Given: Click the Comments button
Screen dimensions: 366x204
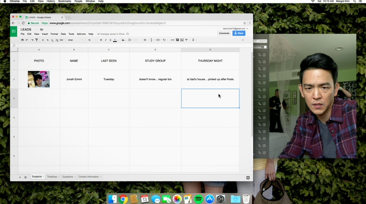Looking at the screenshot, I should click(x=224, y=33).
